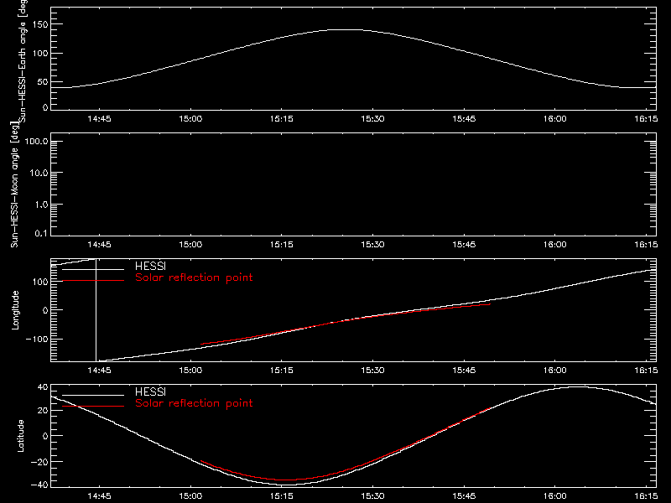Select HESSI legend label in Longitude plot
Image resolution: width=671 pixels, height=503 pixels.
click(150, 266)
